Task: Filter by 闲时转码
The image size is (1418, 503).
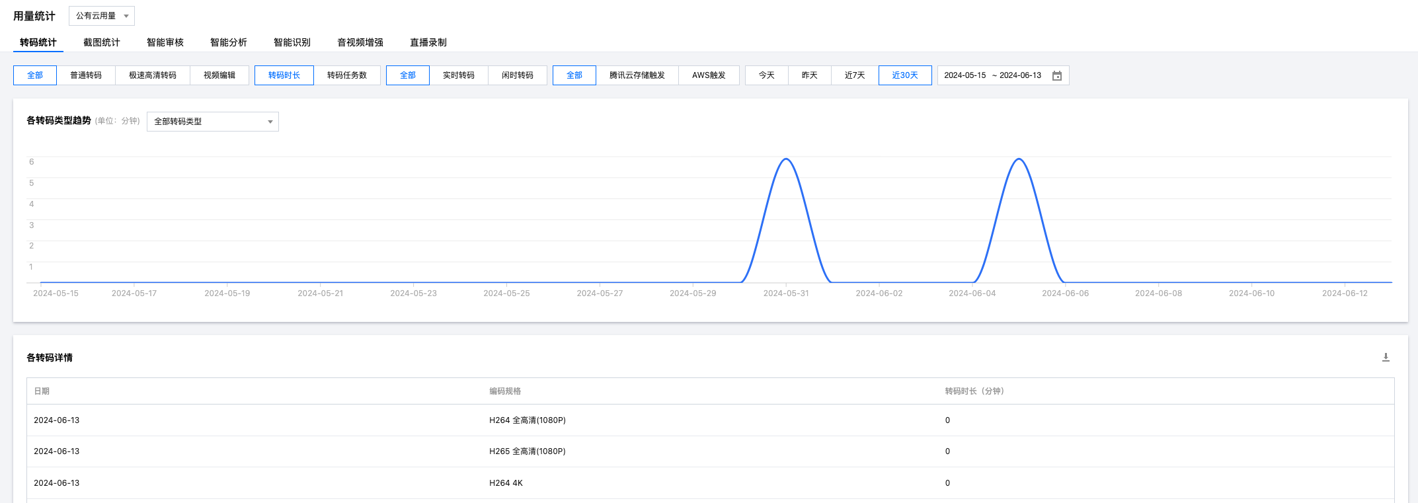Action: (x=517, y=75)
